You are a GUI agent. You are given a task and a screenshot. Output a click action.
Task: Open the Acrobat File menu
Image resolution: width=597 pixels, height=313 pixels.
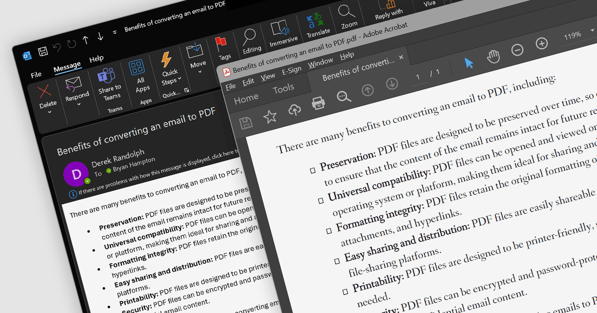click(230, 86)
